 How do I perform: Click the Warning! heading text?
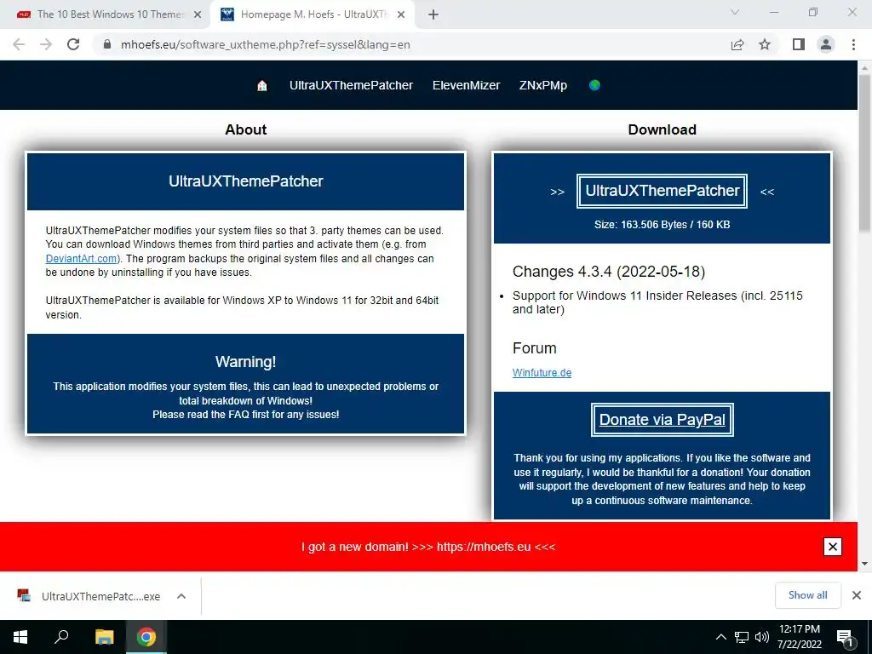click(x=245, y=361)
